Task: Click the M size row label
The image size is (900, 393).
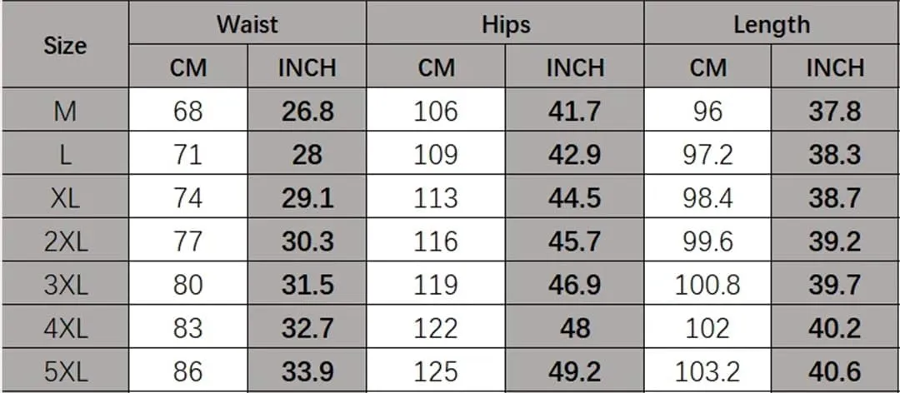Action: (65, 110)
